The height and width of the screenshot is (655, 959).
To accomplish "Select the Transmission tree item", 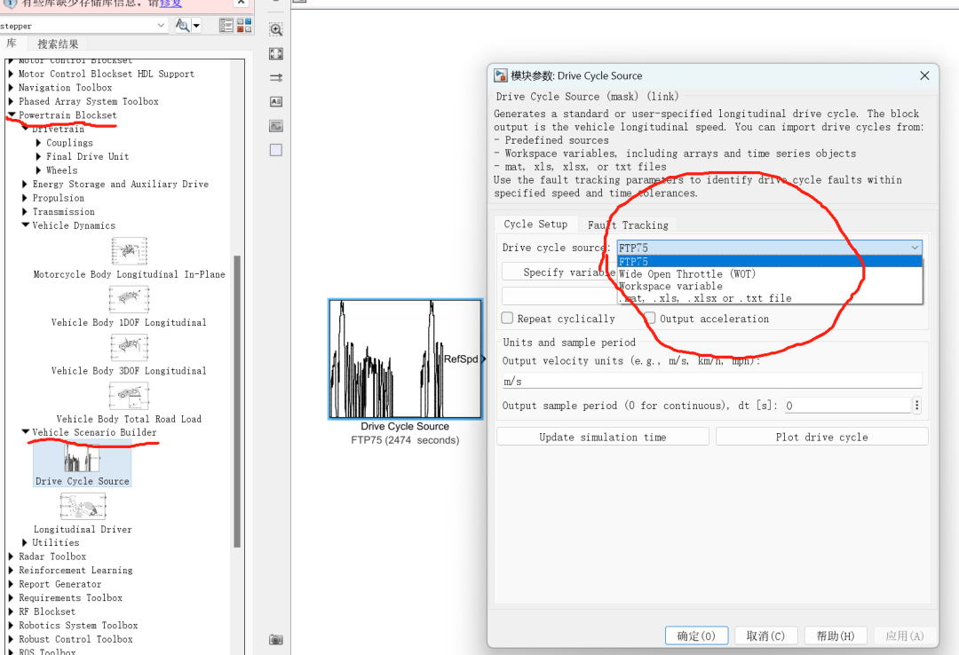I will point(64,211).
